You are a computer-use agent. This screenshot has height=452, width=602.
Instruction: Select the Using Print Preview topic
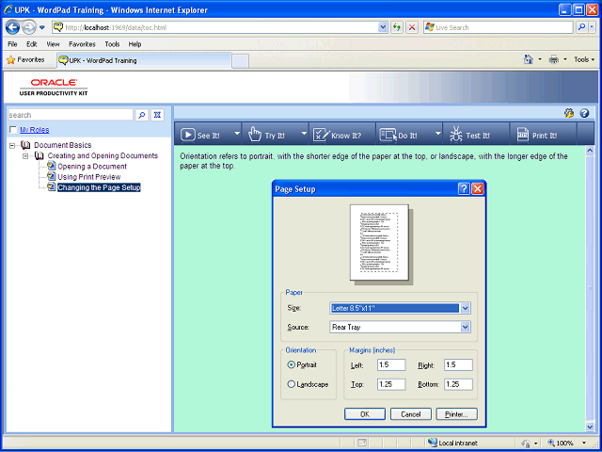[x=89, y=177]
